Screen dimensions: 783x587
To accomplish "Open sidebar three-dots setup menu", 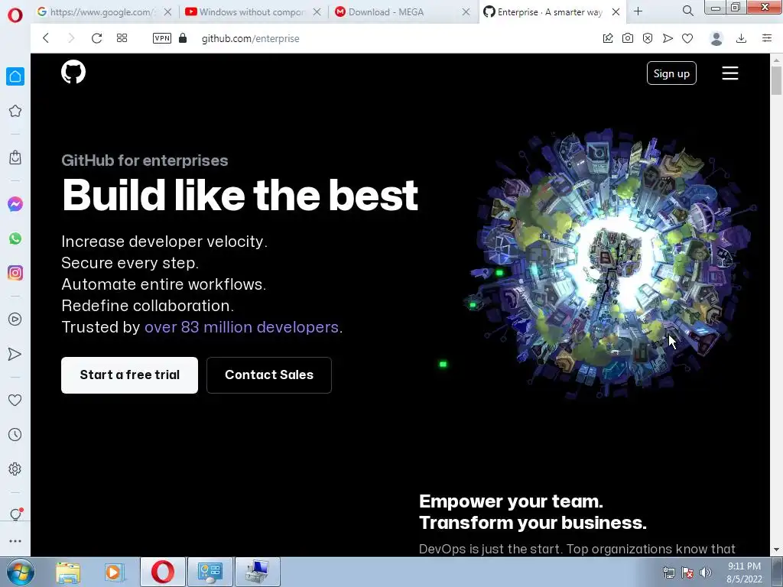I will [15, 540].
